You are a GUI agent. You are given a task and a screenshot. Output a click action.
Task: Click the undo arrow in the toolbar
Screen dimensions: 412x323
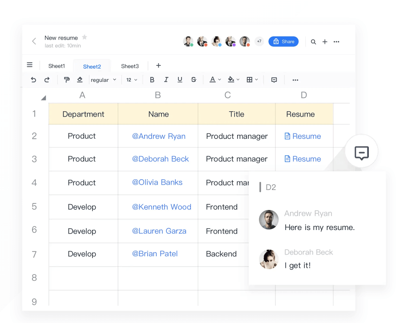pyautogui.click(x=33, y=80)
